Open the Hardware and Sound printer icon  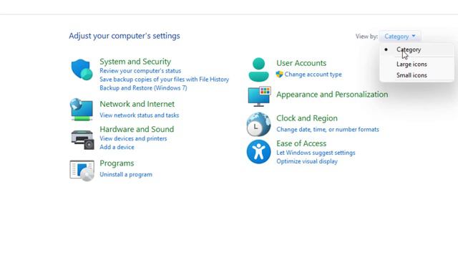point(82,140)
